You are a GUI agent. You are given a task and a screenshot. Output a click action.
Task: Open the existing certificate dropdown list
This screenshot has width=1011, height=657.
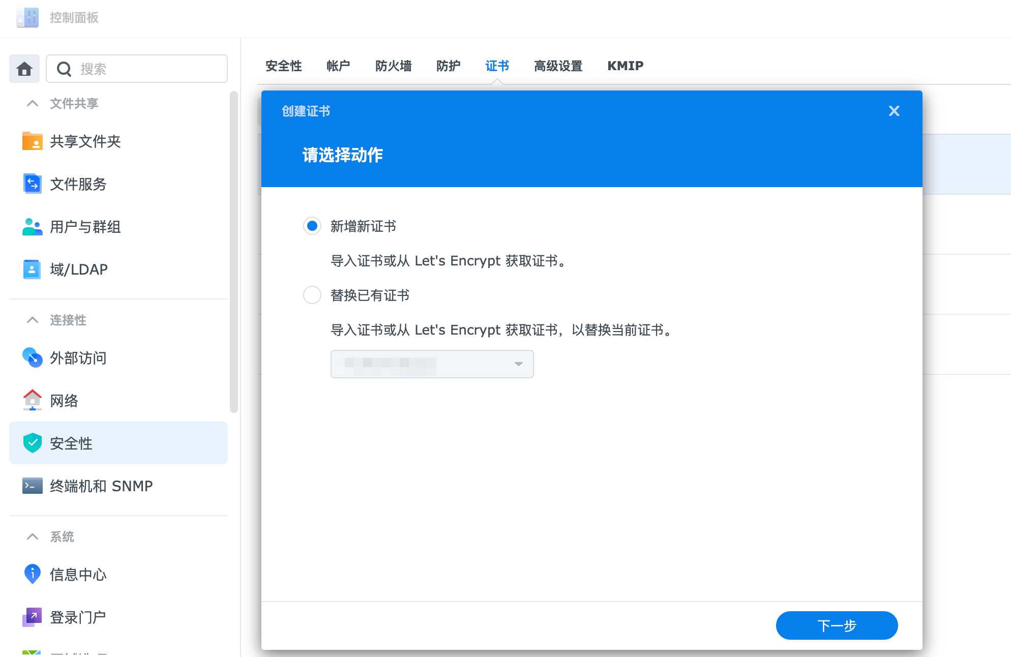(x=432, y=364)
